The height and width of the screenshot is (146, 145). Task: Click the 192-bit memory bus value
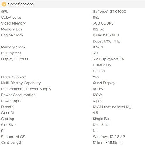click(99, 29)
